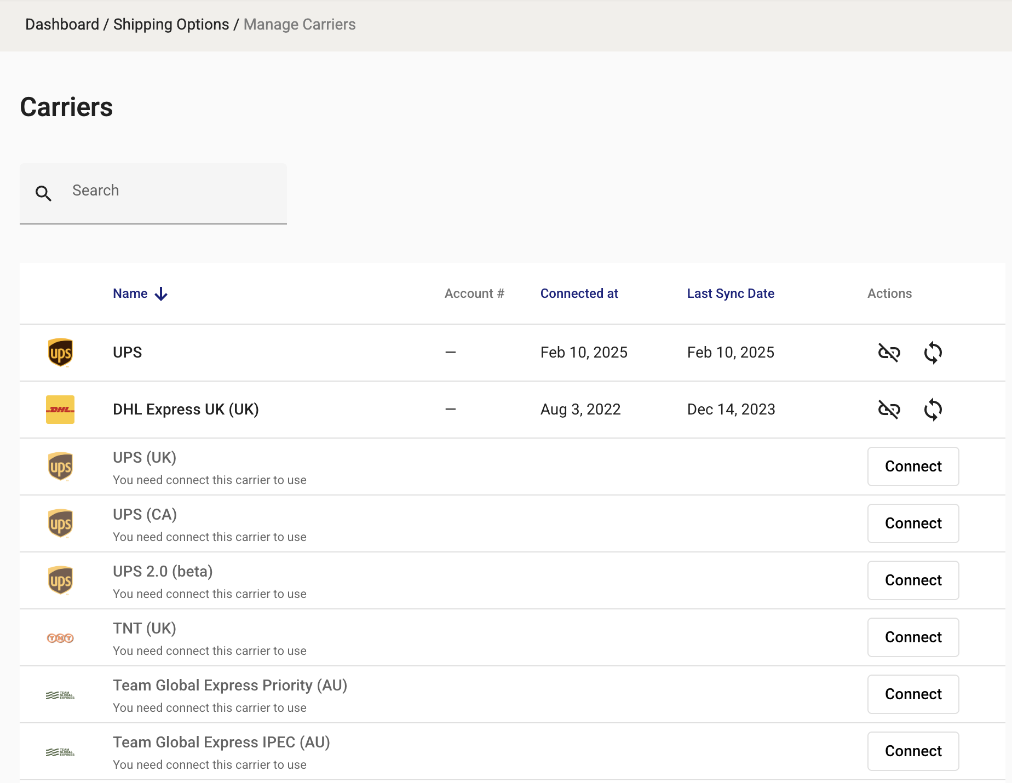This screenshot has width=1012, height=783.
Task: Click the search magnifier icon
Action: point(43,193)
